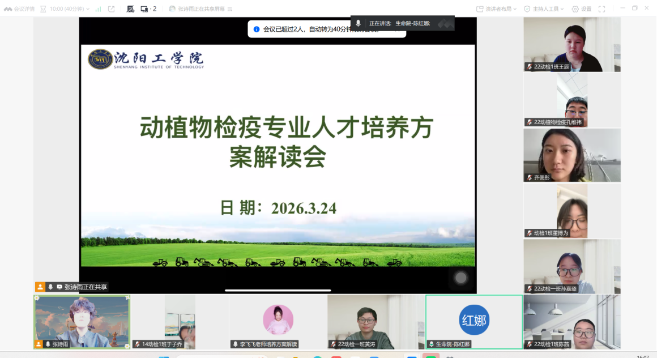Expand the 10:00 (40分钟) timer dropdown

[64, 9]
